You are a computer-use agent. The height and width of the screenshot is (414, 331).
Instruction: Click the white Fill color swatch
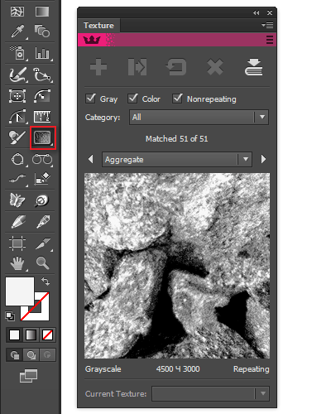(20, 291)
